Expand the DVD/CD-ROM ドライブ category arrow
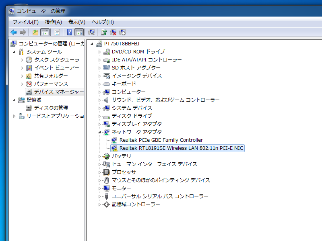 (99, 52)
